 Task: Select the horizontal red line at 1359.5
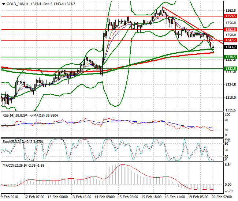tap(112, 16)
